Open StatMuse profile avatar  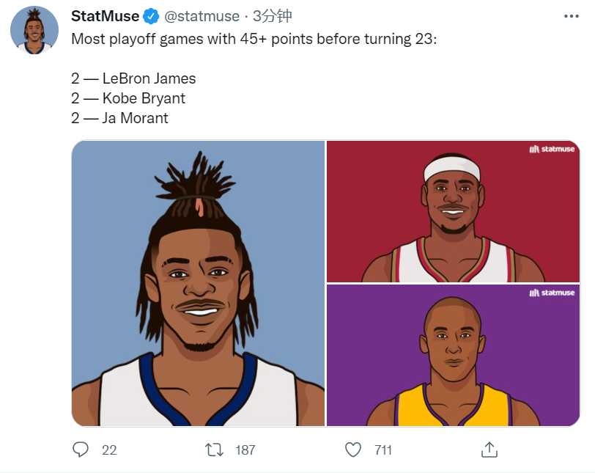tap(34, 30)
